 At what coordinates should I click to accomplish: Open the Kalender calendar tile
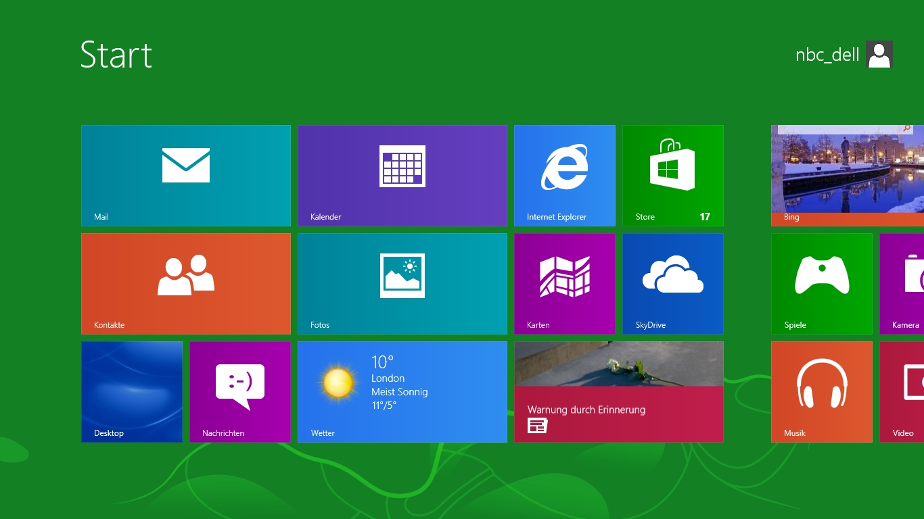[402, 176]
